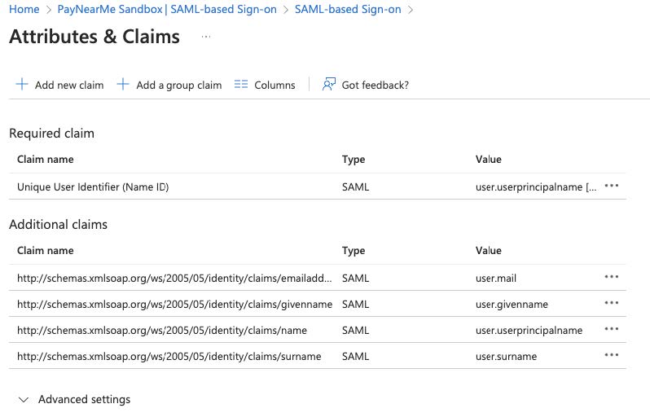The image size is (650, 417).
Task: Open the Columns list icon
Action: [x=241, y=84]
